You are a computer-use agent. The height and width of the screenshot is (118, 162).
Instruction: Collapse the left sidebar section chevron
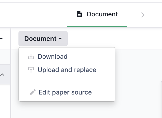(2, 75)
